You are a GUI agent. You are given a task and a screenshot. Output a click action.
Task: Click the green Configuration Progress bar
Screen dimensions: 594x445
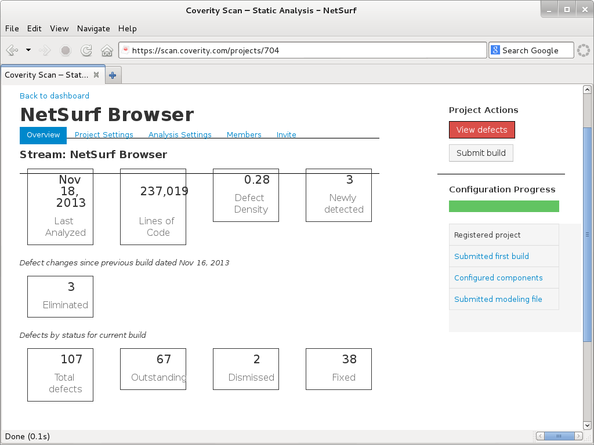pos(504,206)
